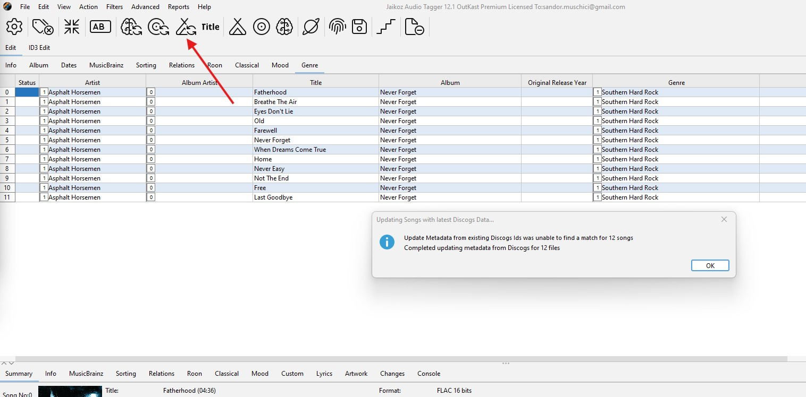This screenshot has width=806, height=397.
Task: Switch to the Album tab
Action: (39, 65)
